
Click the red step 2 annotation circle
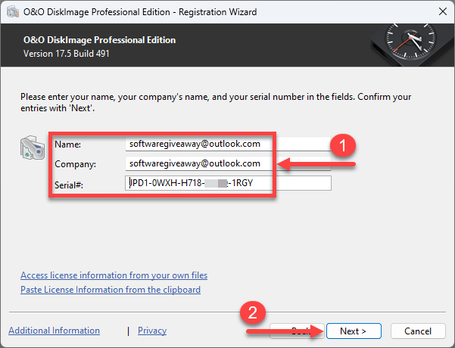[252, 312]
